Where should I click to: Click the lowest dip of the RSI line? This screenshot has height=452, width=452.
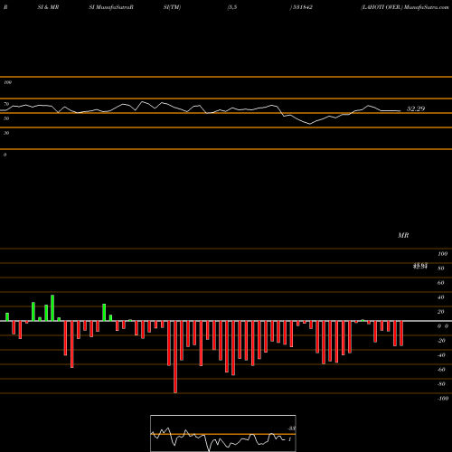click(x=309, y=124)
